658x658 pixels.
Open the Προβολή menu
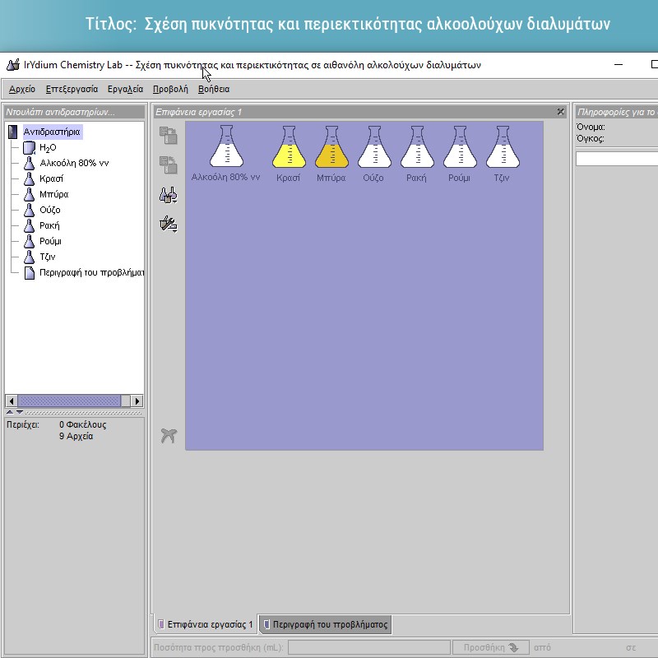pos(170,89)
